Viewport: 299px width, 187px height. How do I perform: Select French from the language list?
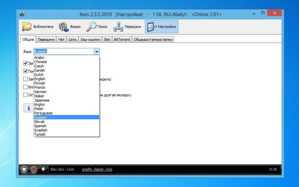[x=67, y=87]
